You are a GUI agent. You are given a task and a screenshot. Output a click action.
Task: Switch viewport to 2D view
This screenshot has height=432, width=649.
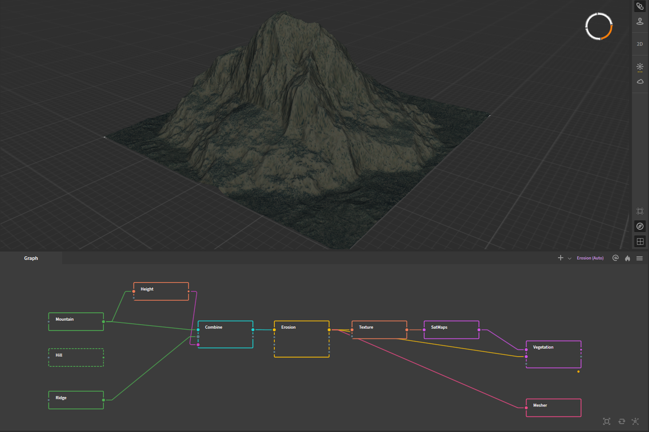(640, 44)
